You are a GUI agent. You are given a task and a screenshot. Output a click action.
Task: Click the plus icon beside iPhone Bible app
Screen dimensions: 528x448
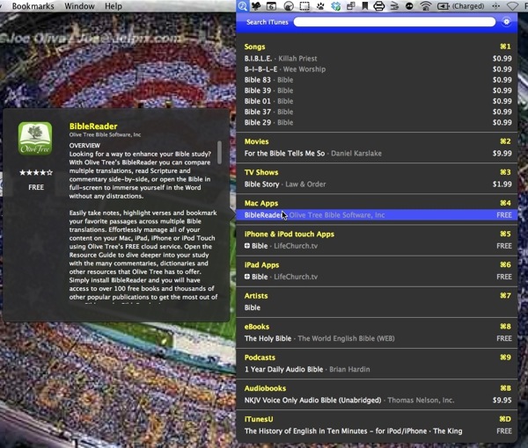point(247,246)
